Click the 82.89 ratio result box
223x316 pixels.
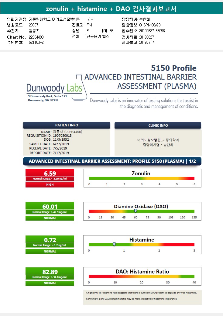coord(50,272)
